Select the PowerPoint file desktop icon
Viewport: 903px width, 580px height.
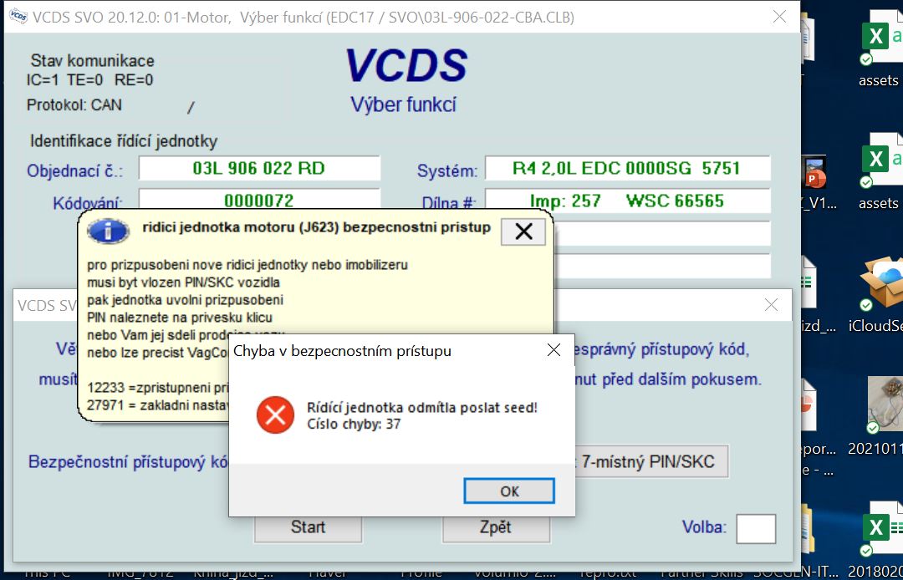point(814,176)
